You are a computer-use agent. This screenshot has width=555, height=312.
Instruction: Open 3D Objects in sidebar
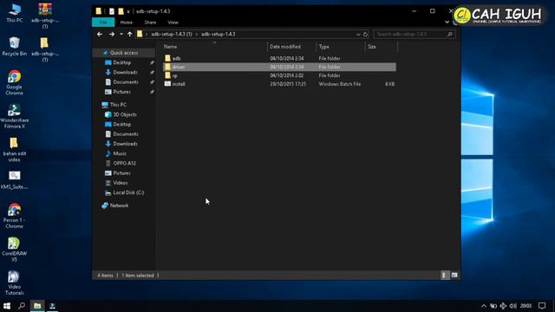pos(125,114)
